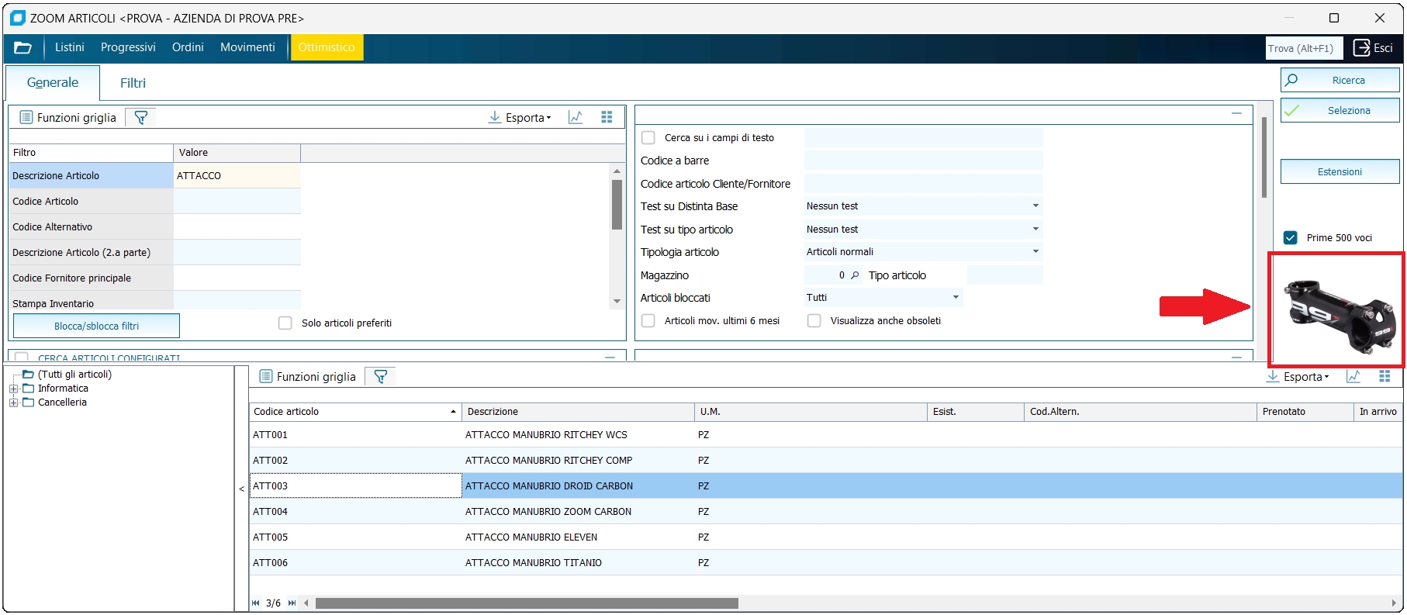This screenshot has height=615, width=1407.
Task: Click the 'Blocca/sblocca filtri' button
Action: [x=96, y=327]
